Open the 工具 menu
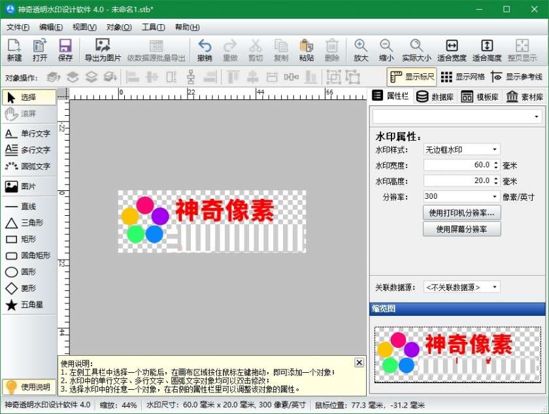The image size is (549, 414). 153,27
